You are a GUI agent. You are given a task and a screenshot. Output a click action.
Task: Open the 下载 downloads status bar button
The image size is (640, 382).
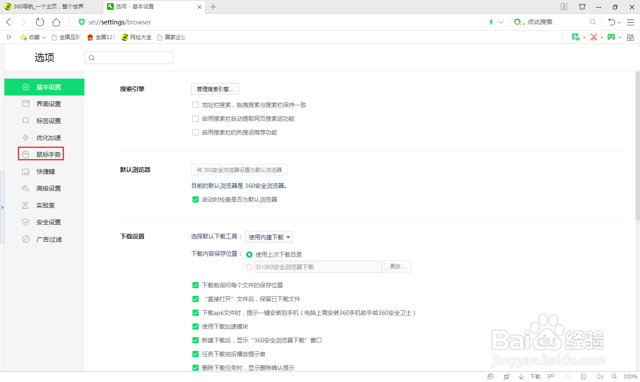click(x=530, y=377)
